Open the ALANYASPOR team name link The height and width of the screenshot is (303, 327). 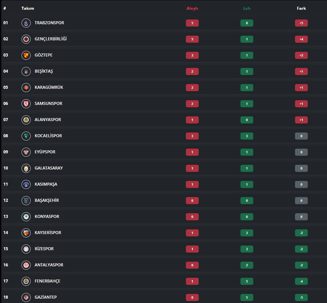point(48,119)
